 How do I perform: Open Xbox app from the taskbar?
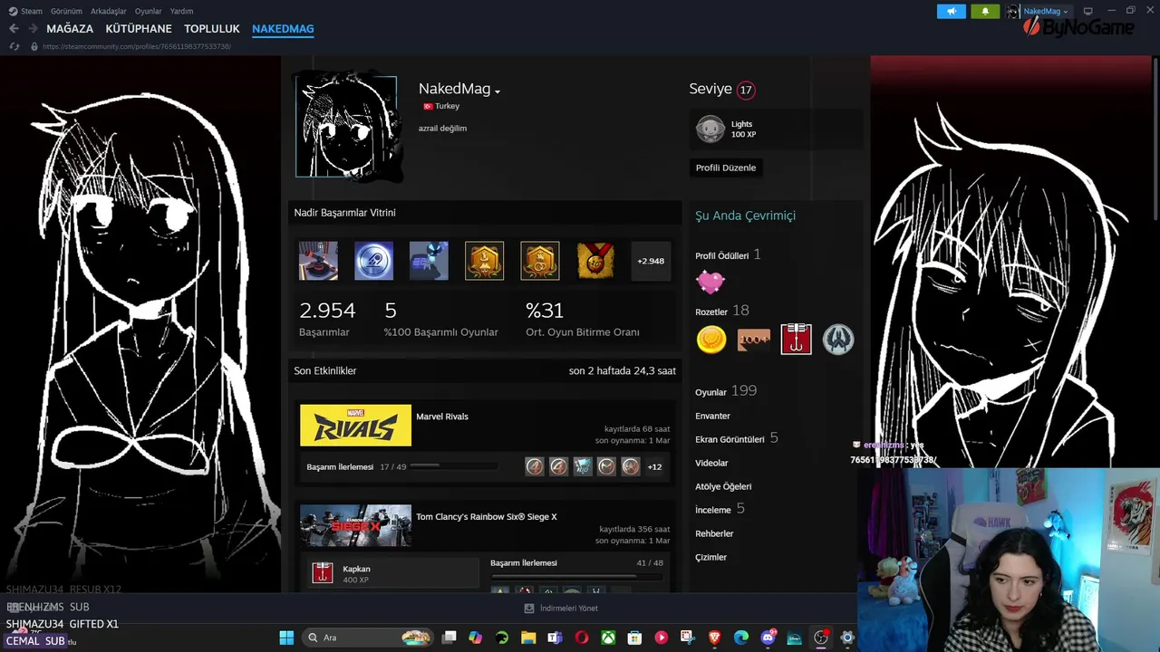(x=608, y=638)
